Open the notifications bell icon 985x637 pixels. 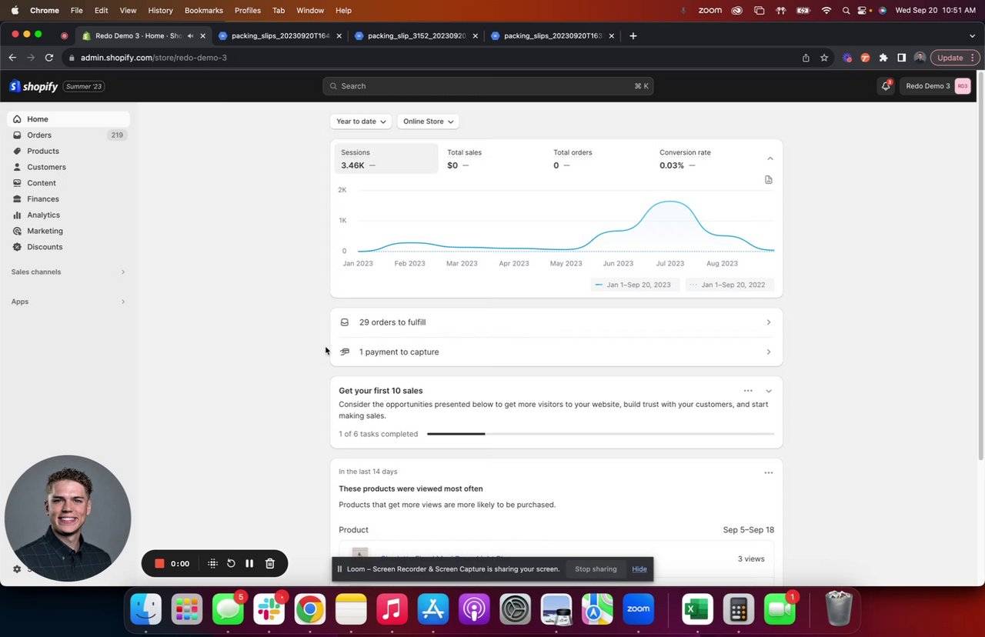(886, 86)
